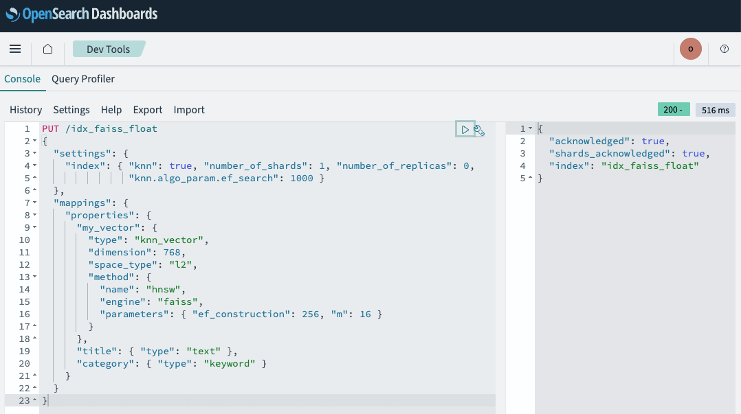Collapse the "mappings" fold on line 7

coord(35,203)
